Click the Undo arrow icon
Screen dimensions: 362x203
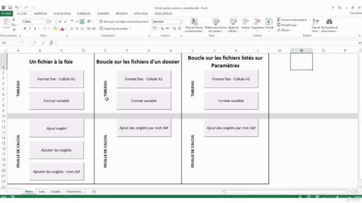pos(16,7)
